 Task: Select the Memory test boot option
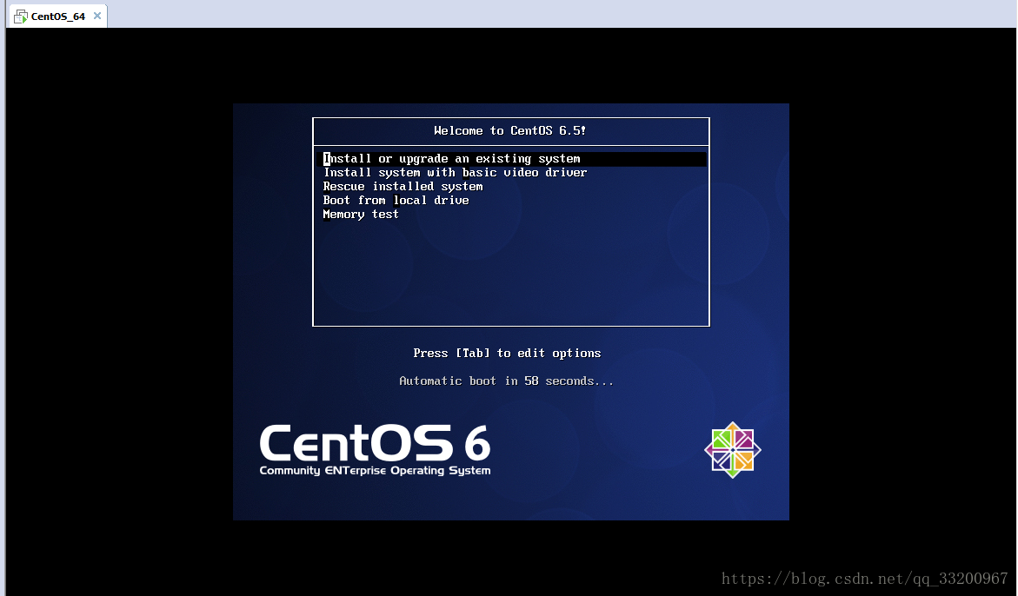(x=361, y=215)
